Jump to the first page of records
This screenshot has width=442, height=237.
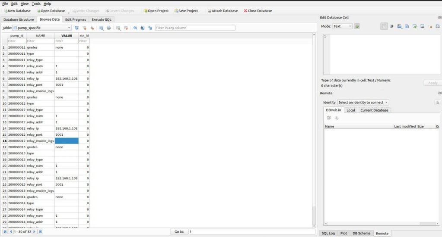5,231
